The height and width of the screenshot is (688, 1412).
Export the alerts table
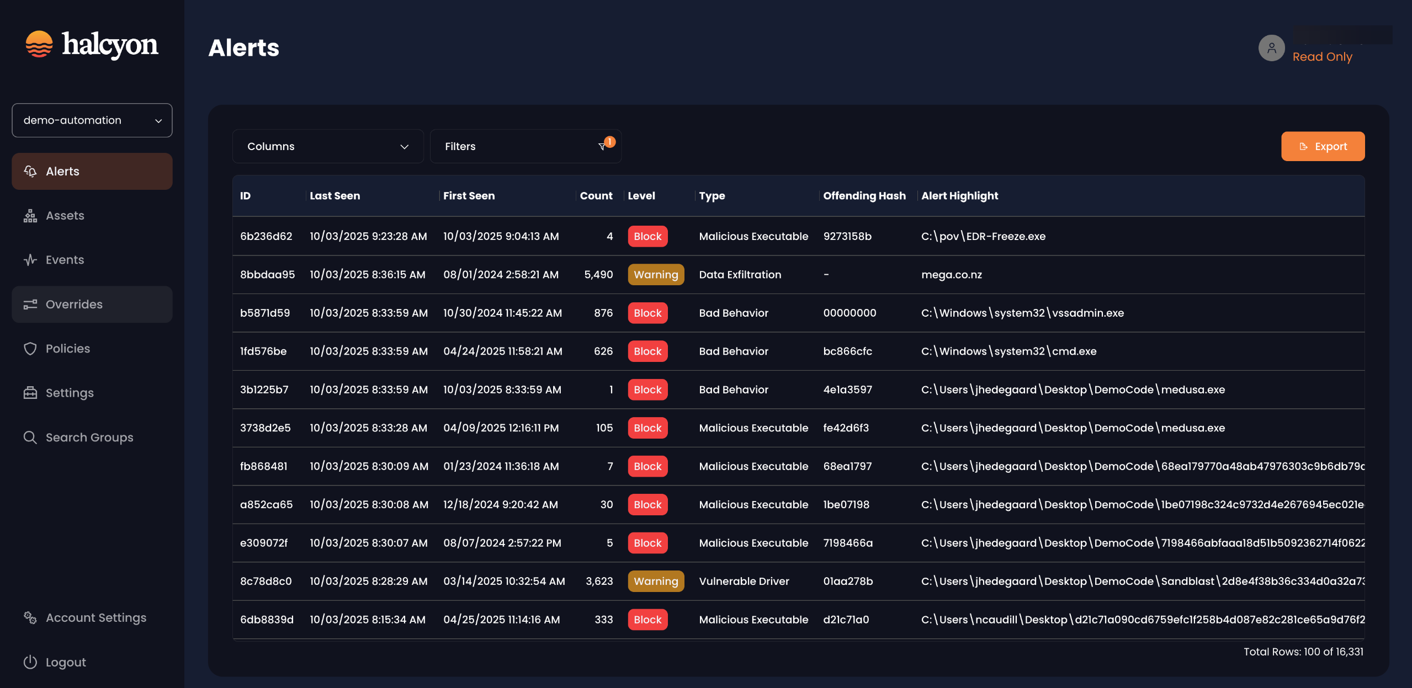1323,146
